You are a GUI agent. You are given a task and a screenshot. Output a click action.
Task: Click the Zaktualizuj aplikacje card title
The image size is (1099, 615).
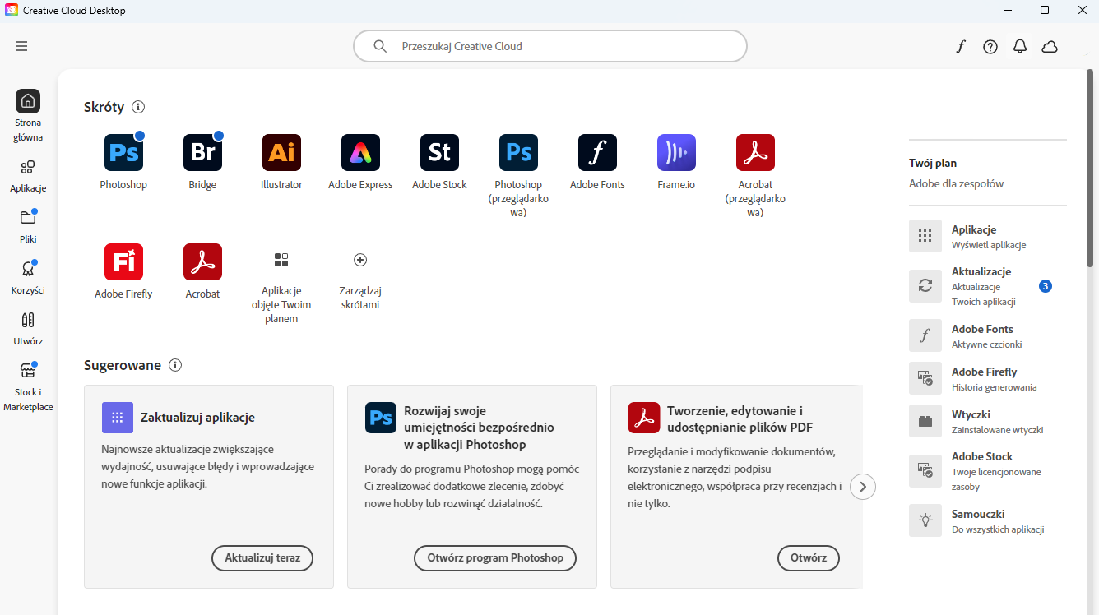point(198,418)
